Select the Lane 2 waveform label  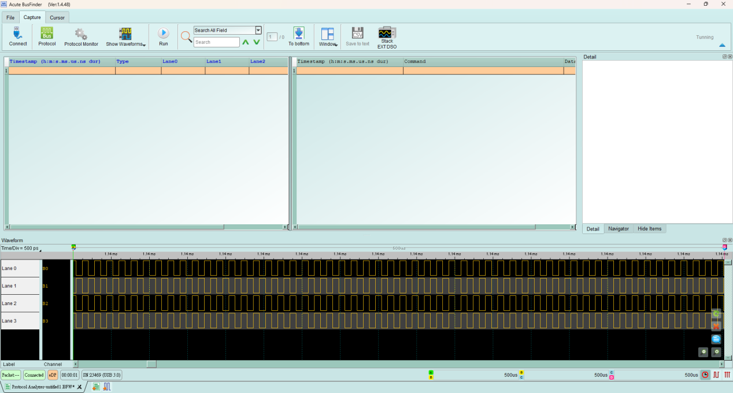coord(20,303)
